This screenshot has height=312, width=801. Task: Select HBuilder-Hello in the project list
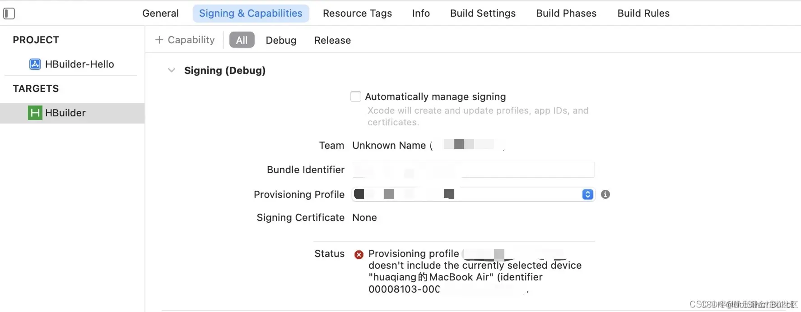click(x=79, y=64)
